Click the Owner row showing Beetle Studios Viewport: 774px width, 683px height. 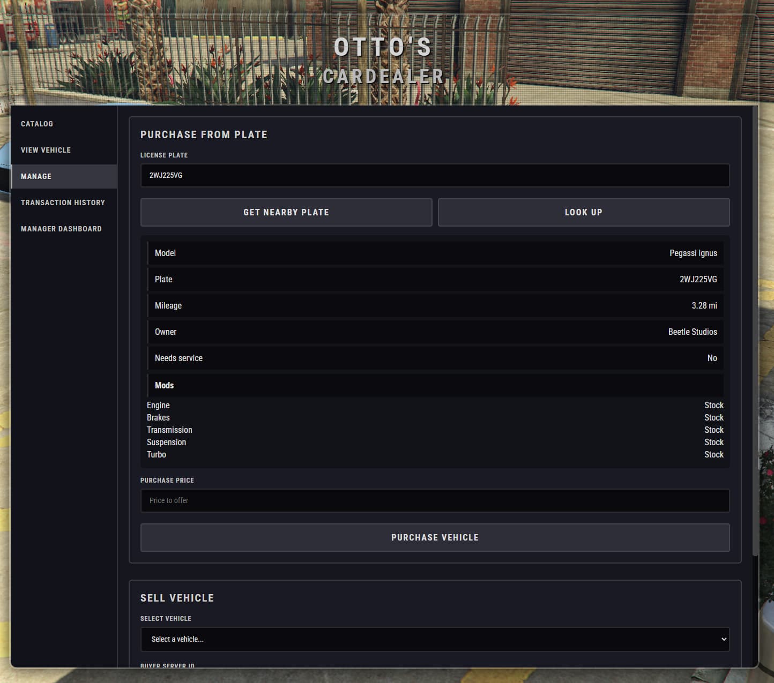point(435,332)
